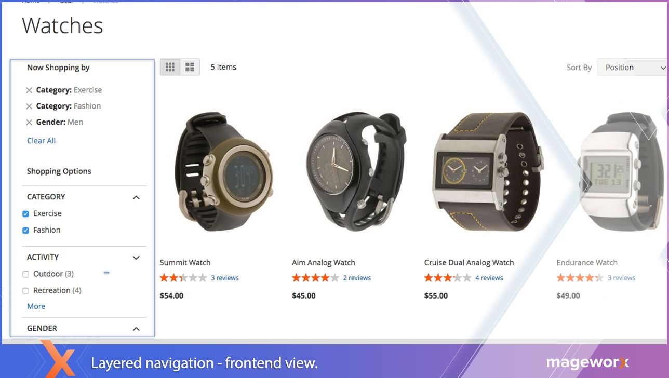This screenshot has height=378, width=669.
Task: Expand the ACTIVITY filter section
Action: [x=136, y=258]
